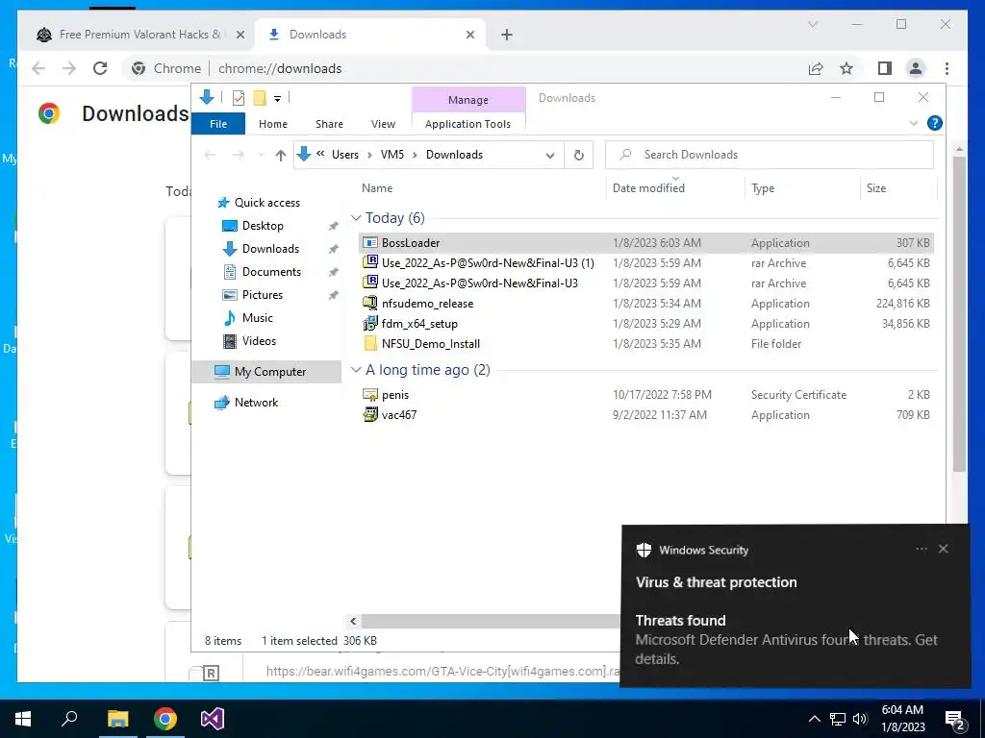Select the BossLoader application icon

coord(370,243)
